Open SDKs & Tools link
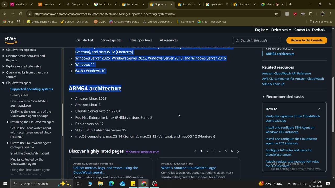The image size is (335, 188). (273, 84)
